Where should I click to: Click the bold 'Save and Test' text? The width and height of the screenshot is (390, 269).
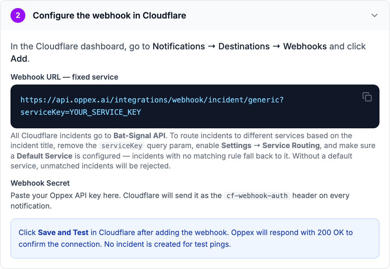63,232
